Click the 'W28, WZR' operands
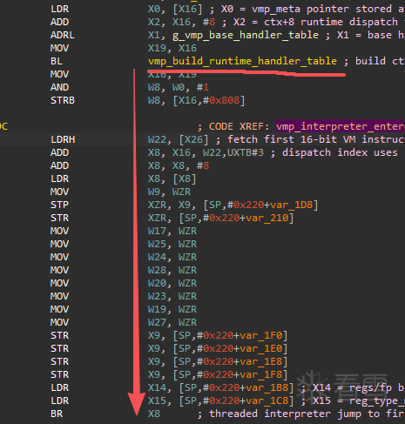 pos(172,270)
